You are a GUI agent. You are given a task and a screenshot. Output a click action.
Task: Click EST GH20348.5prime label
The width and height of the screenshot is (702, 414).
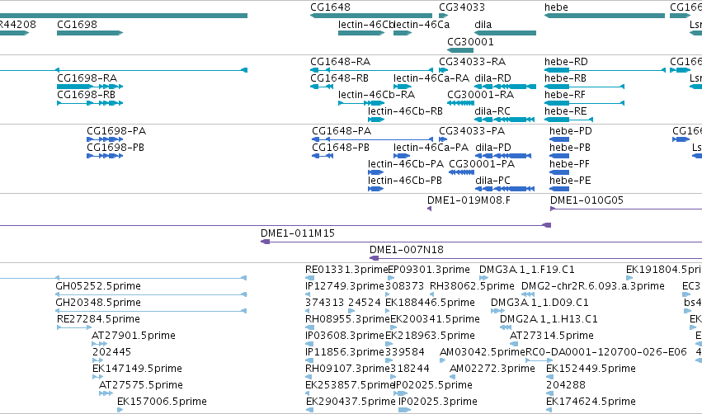(98, 303)
